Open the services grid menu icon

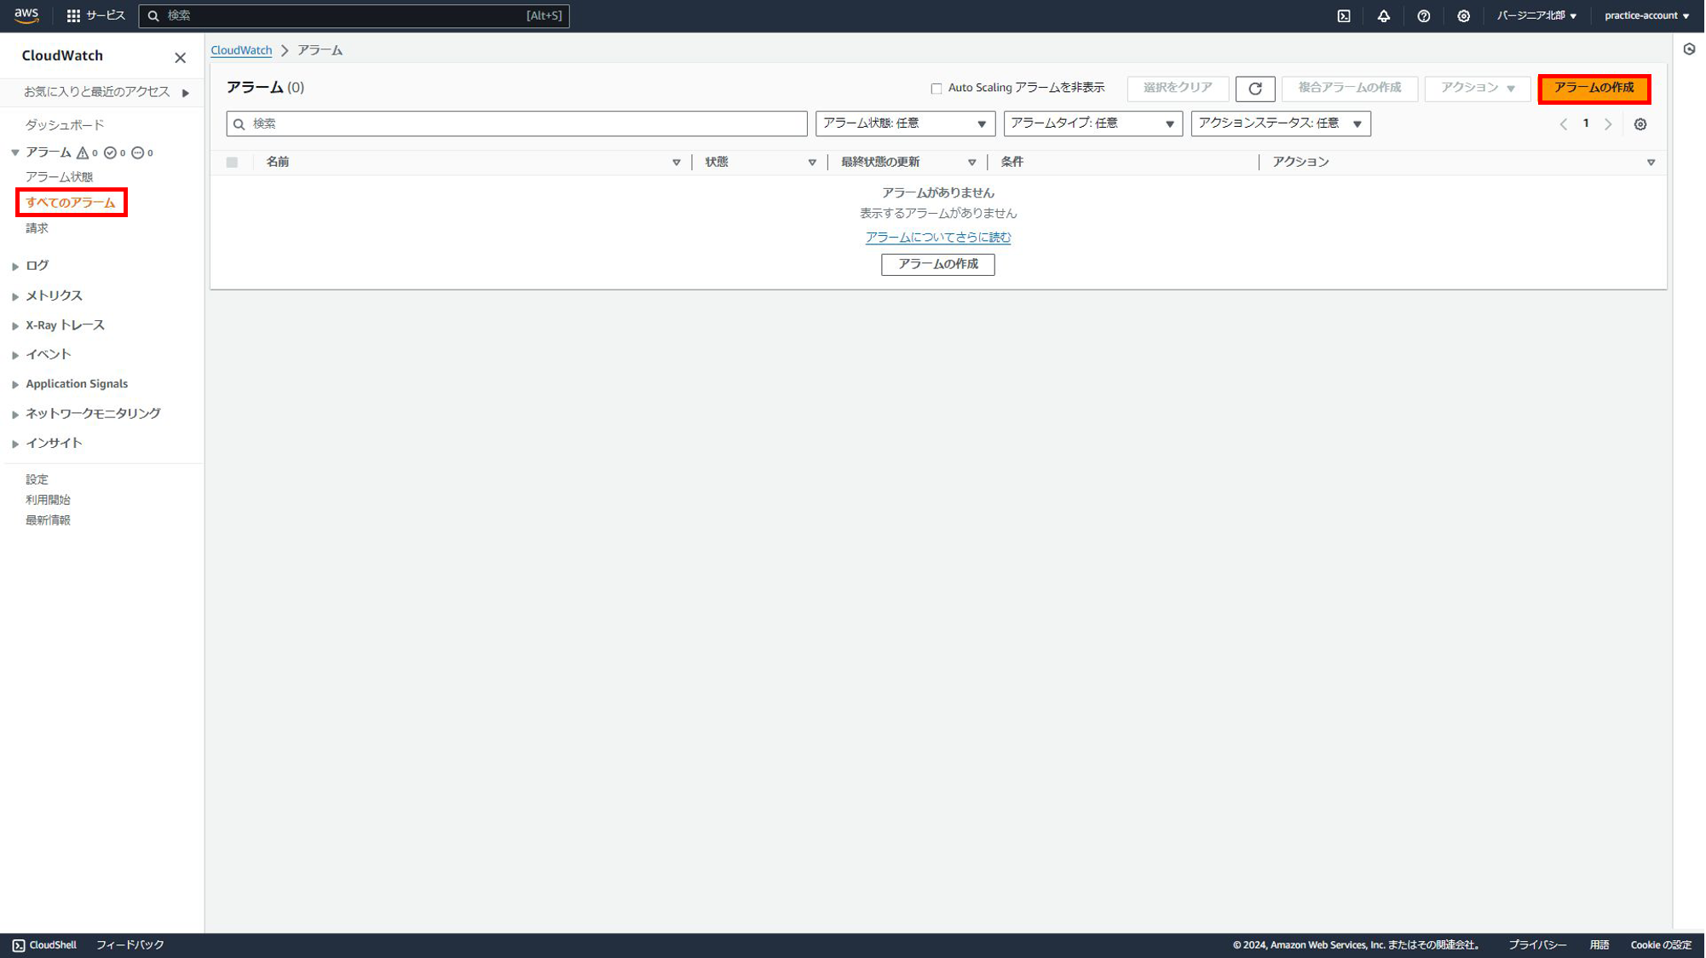[74, 16]
